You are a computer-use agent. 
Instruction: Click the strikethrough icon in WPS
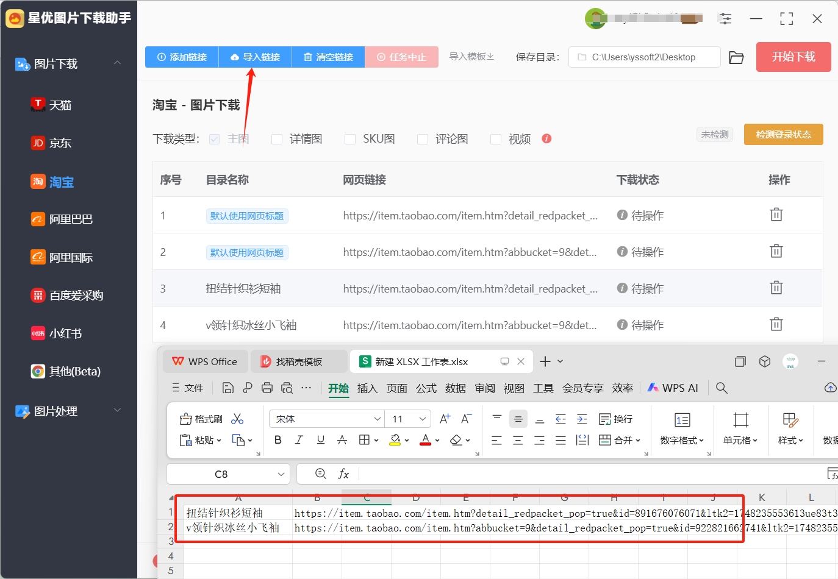point(342,440)
